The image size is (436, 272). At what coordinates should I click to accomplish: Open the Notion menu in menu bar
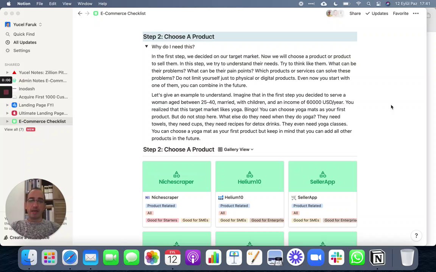23,4
